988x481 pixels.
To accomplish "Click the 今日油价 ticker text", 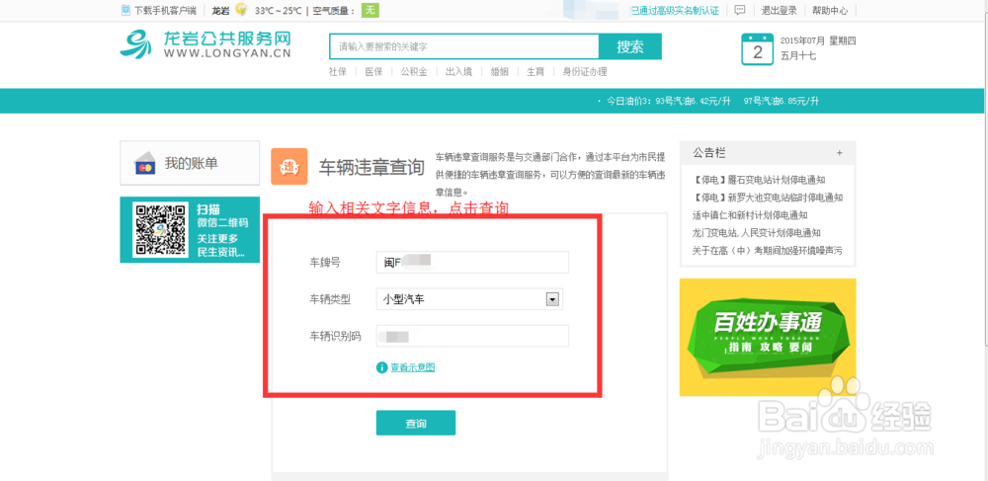I will (712, 101).
